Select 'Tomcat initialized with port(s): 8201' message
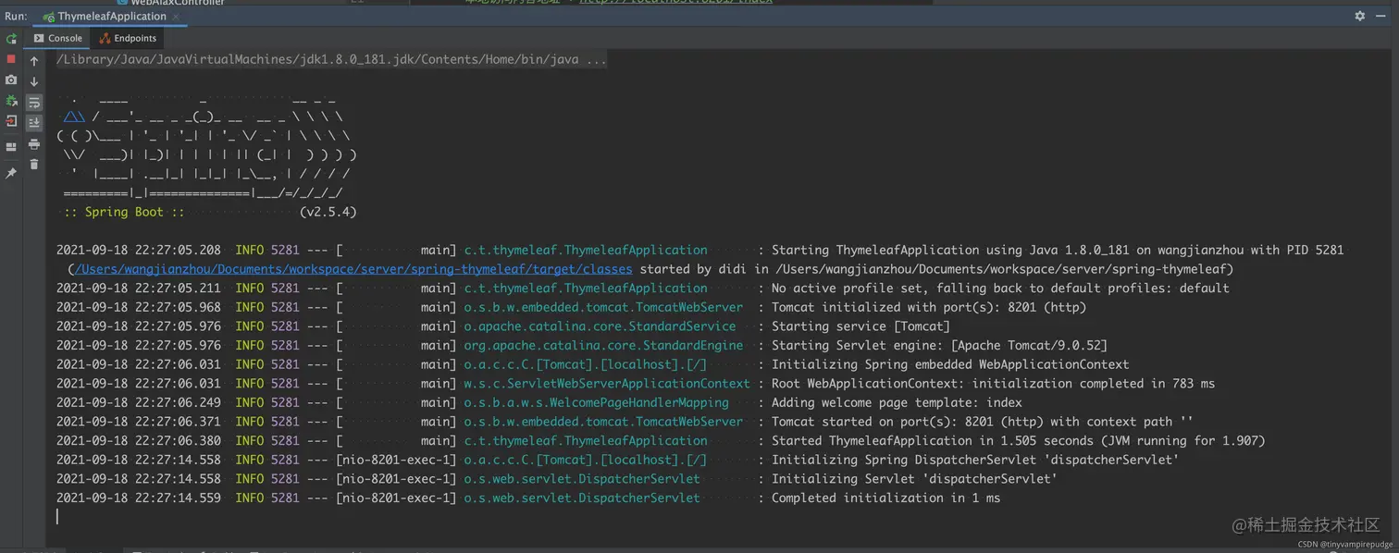 929,307
